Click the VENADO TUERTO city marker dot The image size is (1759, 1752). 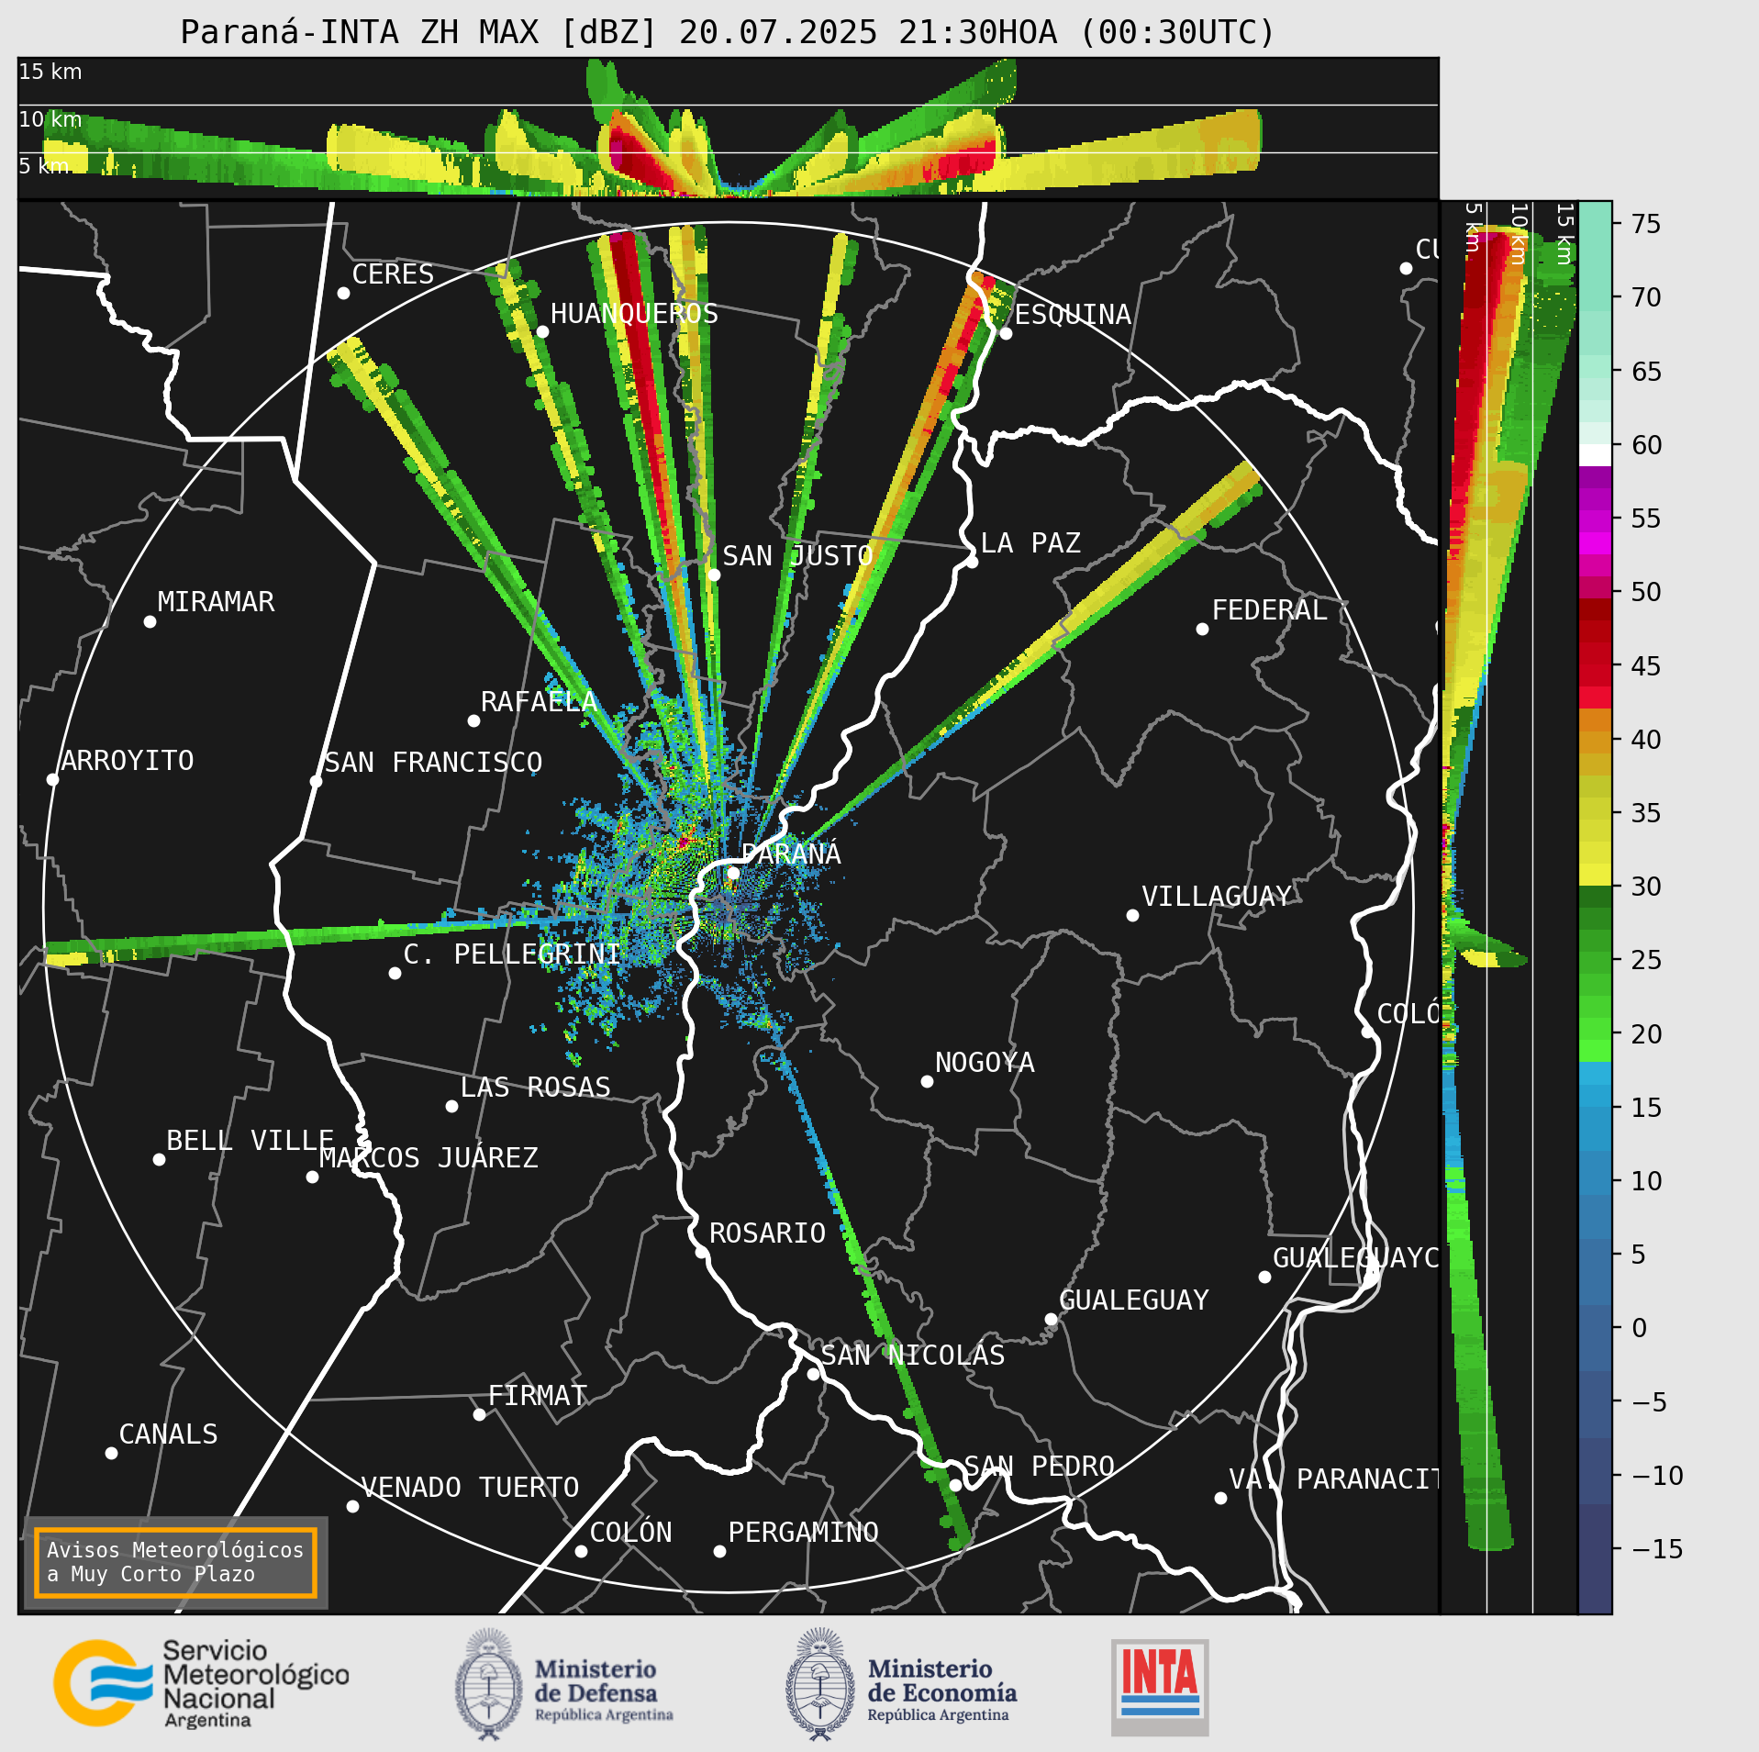click(352, 1506)
